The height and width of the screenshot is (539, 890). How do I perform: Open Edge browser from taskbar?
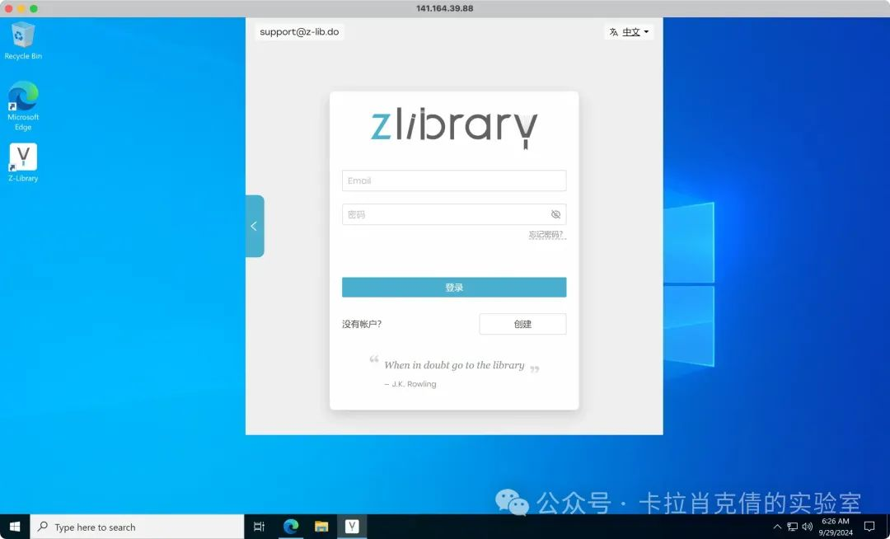click(291, 527)
